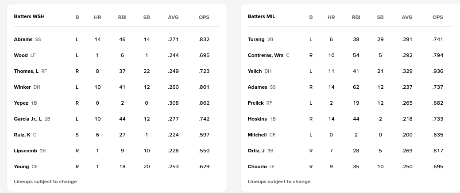460x193 pixels.
Task: Open García Jr., L player page
Action: coord(28,119)
